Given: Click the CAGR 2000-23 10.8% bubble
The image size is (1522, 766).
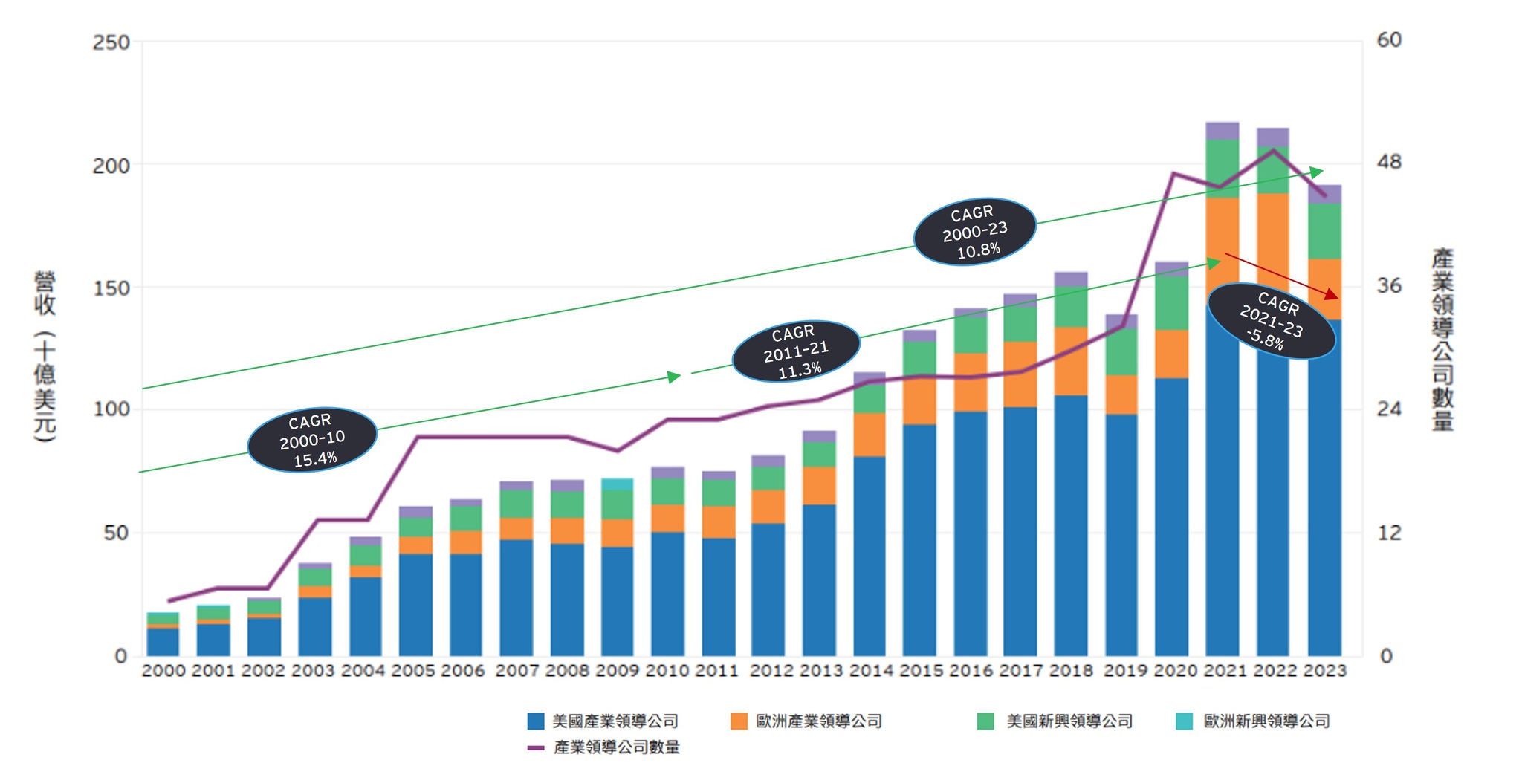Looking at the screenshot, I should click(974, 231).
